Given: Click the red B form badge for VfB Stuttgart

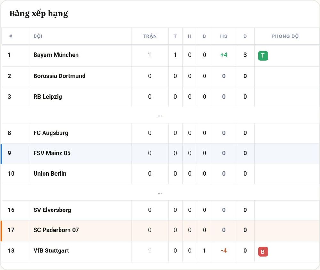Looking at the screenshot, I should point(263,251).
